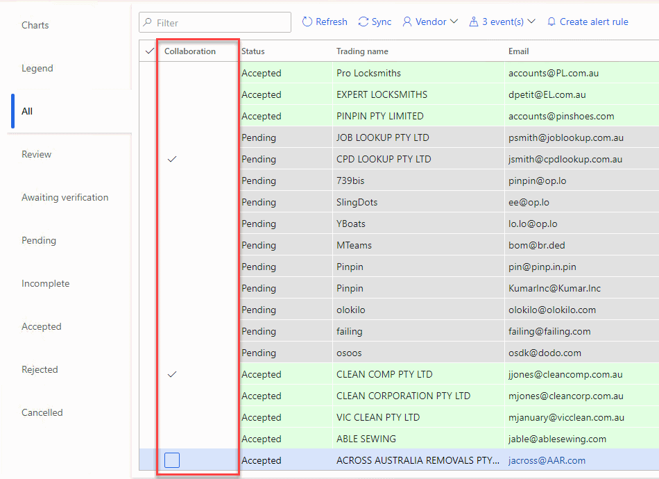This screenshot has width=659, height=479.
Task: Select olokilo trading name cell
Action: (418, 310)
